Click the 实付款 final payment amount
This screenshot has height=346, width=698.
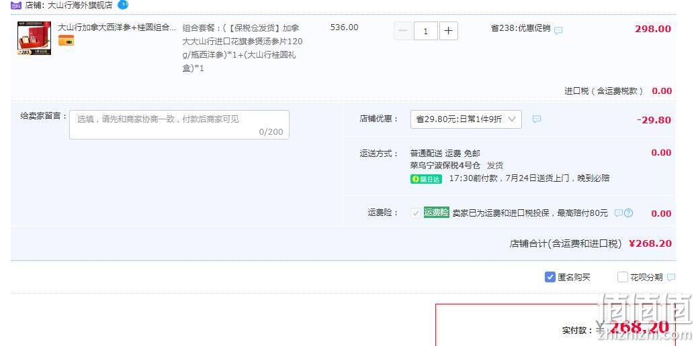[639, 328]
